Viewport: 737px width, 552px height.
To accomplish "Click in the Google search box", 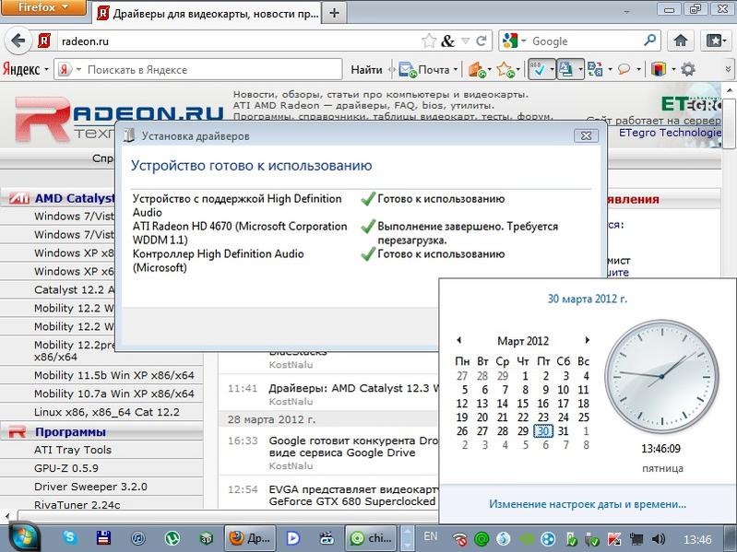I will coord(585,41).
